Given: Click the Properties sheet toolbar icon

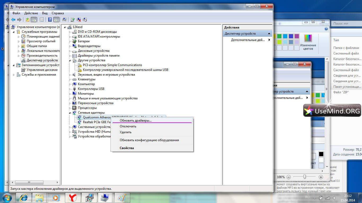Looking at the screenshot, I should tap(42, 20).
